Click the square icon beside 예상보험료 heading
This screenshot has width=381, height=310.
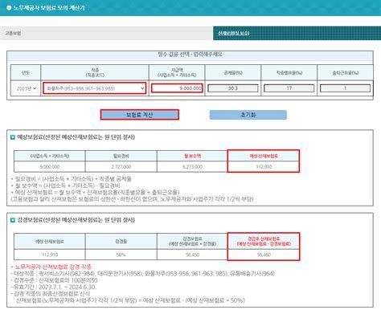point(13,137)
